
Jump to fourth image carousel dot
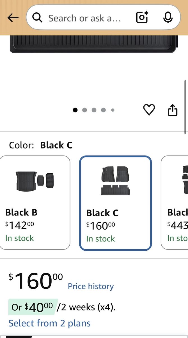[103, 110]
